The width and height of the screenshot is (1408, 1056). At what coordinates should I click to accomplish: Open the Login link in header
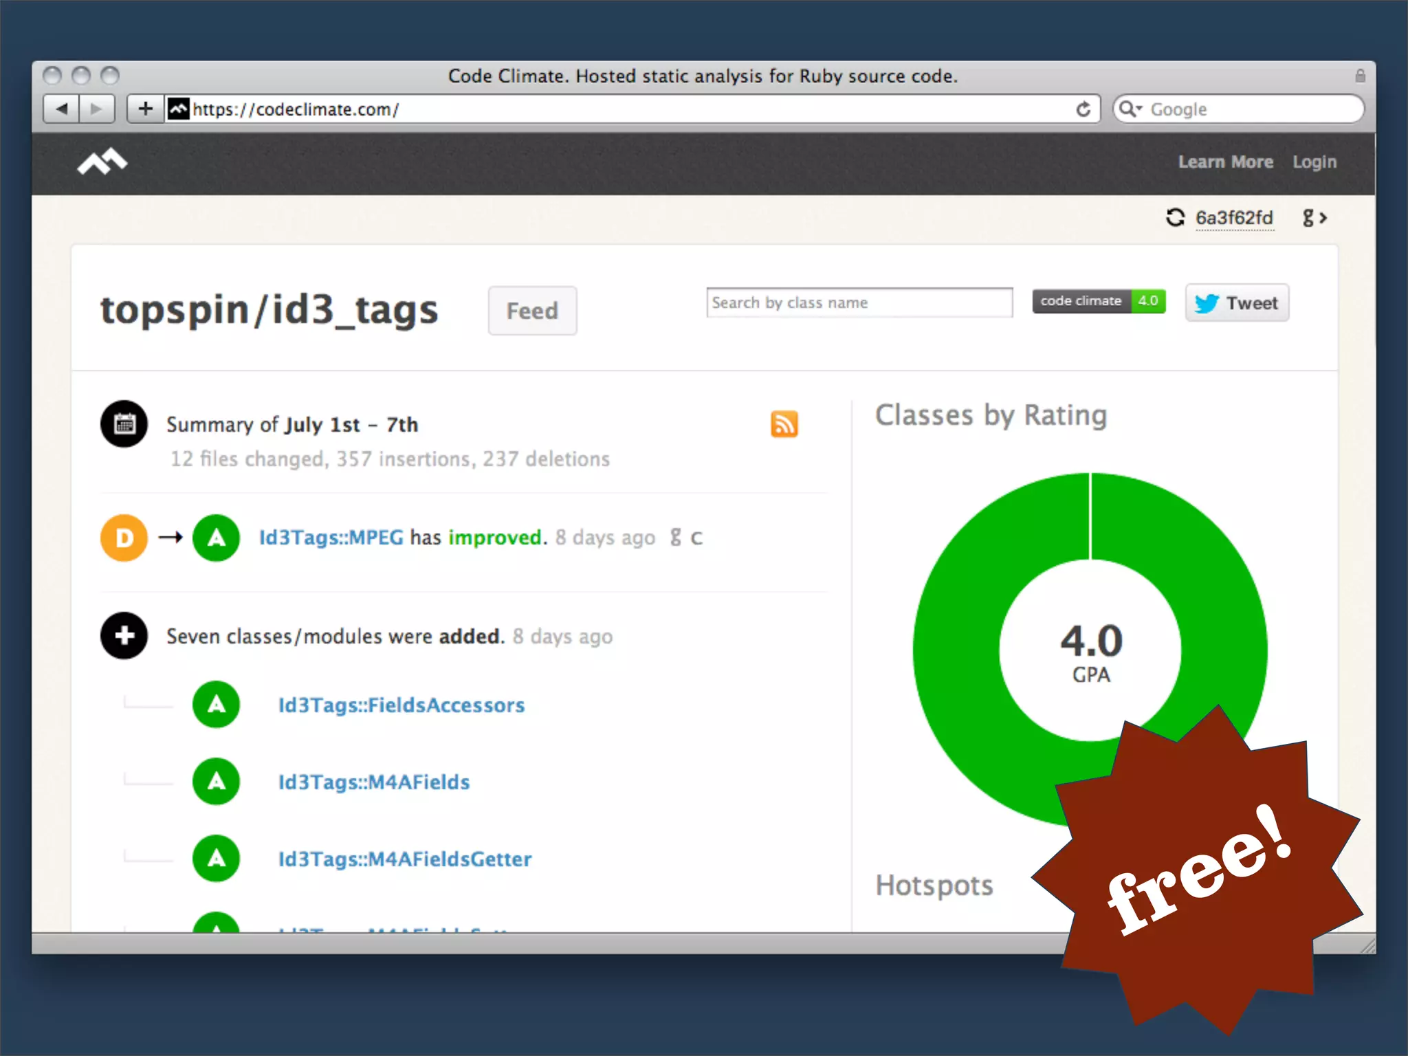(x=1314, y=162)
